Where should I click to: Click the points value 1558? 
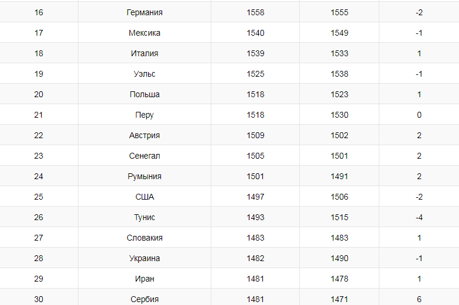pyautogui.click(x=255, y=12)
